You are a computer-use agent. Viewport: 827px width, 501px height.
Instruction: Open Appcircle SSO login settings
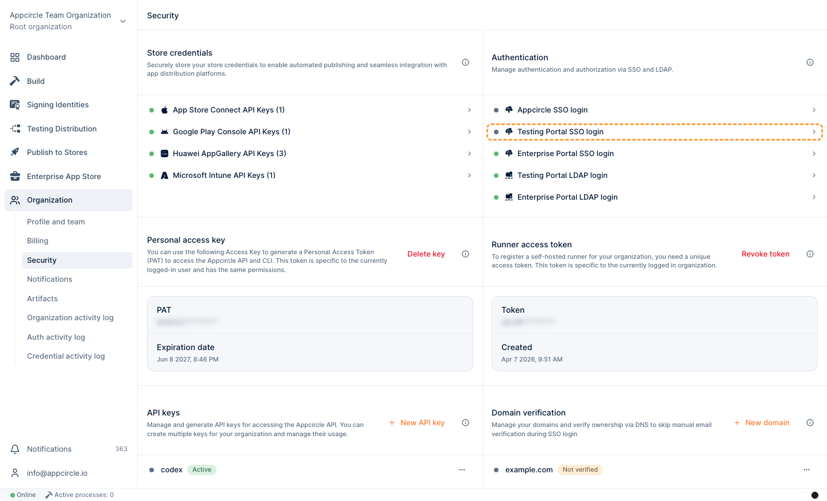[655, 110]
